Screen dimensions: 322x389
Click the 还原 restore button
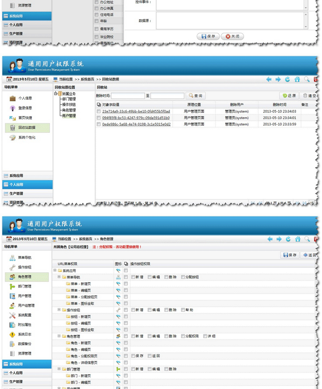[289, 96]
